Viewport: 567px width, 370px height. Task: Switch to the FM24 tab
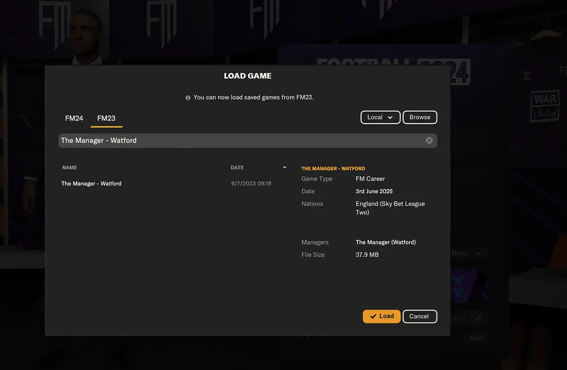[74, 118]
